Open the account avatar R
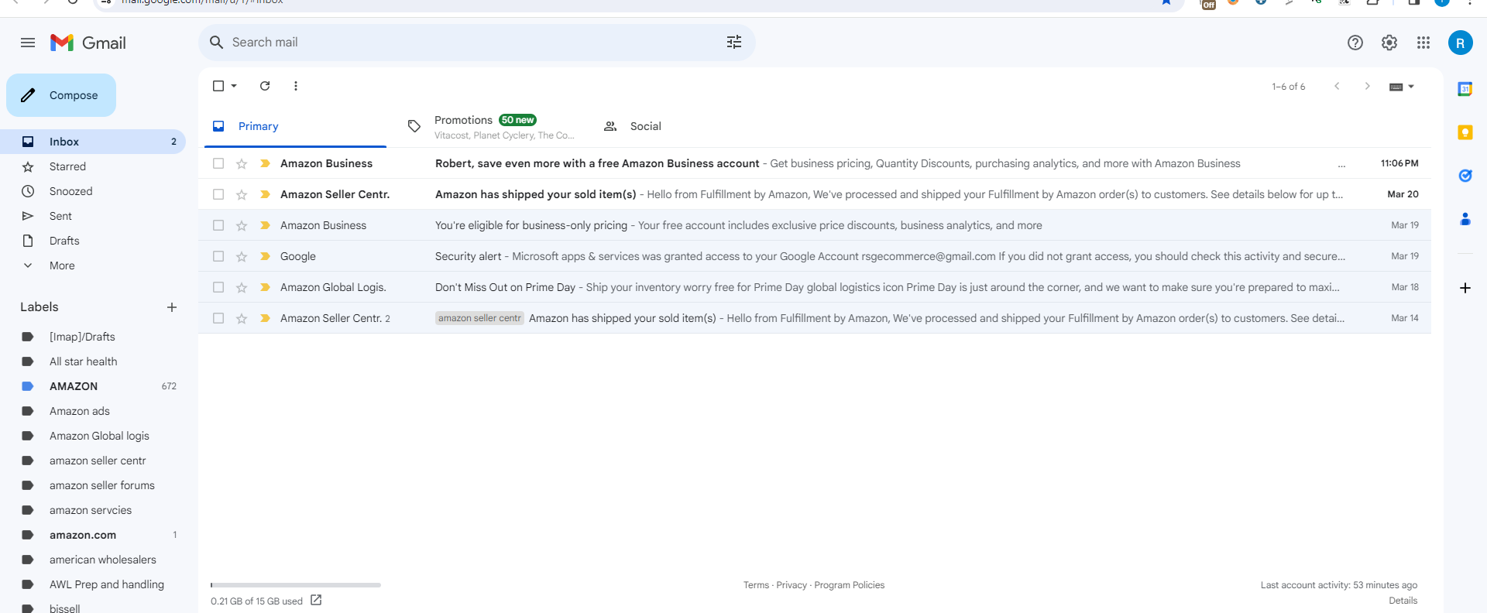The width and height of the screenshot is (1487, 613). tap(1461, 43)
